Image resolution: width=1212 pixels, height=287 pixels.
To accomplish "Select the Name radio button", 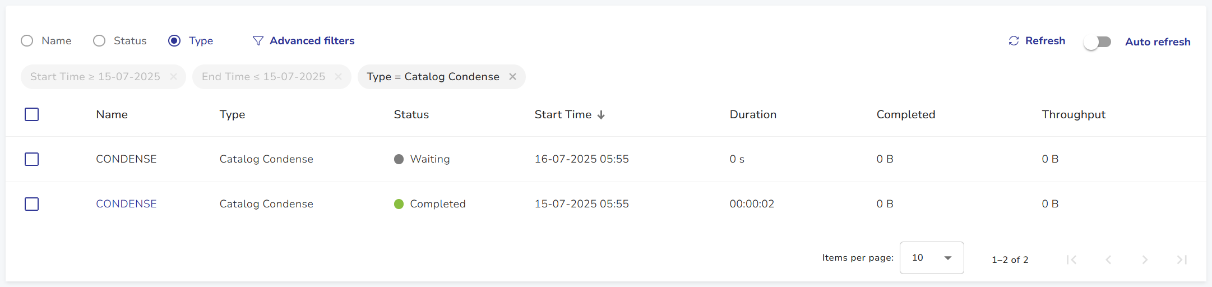I will tap(27, 41).
